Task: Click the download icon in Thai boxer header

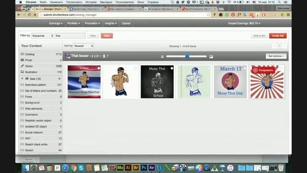Action: pos(104,56)
